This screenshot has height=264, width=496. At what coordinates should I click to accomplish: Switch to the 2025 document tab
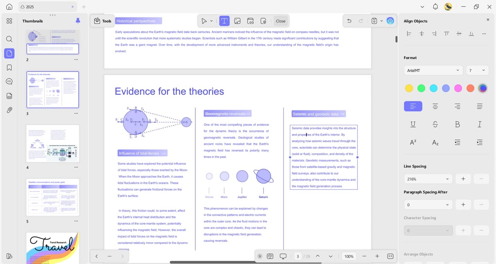pyautogui.click(x=48, y=7)
